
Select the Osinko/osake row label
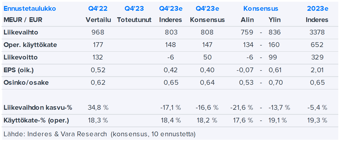tap(26, 82)
